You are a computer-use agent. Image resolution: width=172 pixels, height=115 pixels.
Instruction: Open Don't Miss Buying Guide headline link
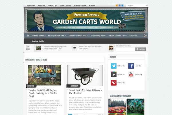54,47
